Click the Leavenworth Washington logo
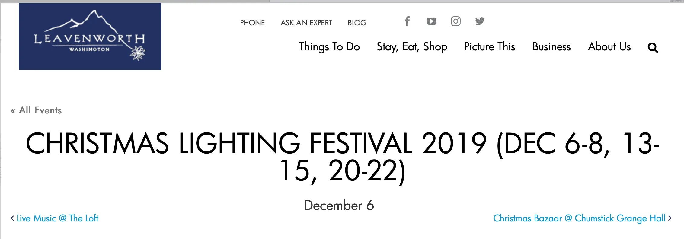 point(89,36)
